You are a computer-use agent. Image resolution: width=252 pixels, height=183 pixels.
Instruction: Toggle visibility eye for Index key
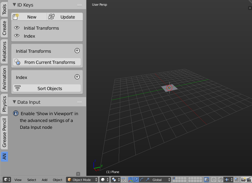[x=17, y=36]
